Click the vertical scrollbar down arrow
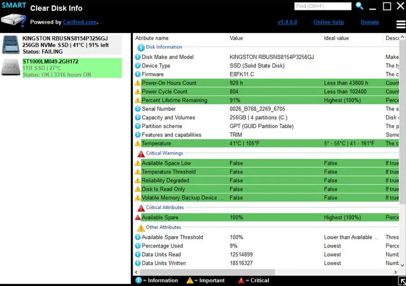 pyautogui.click(x=402, y=265)
